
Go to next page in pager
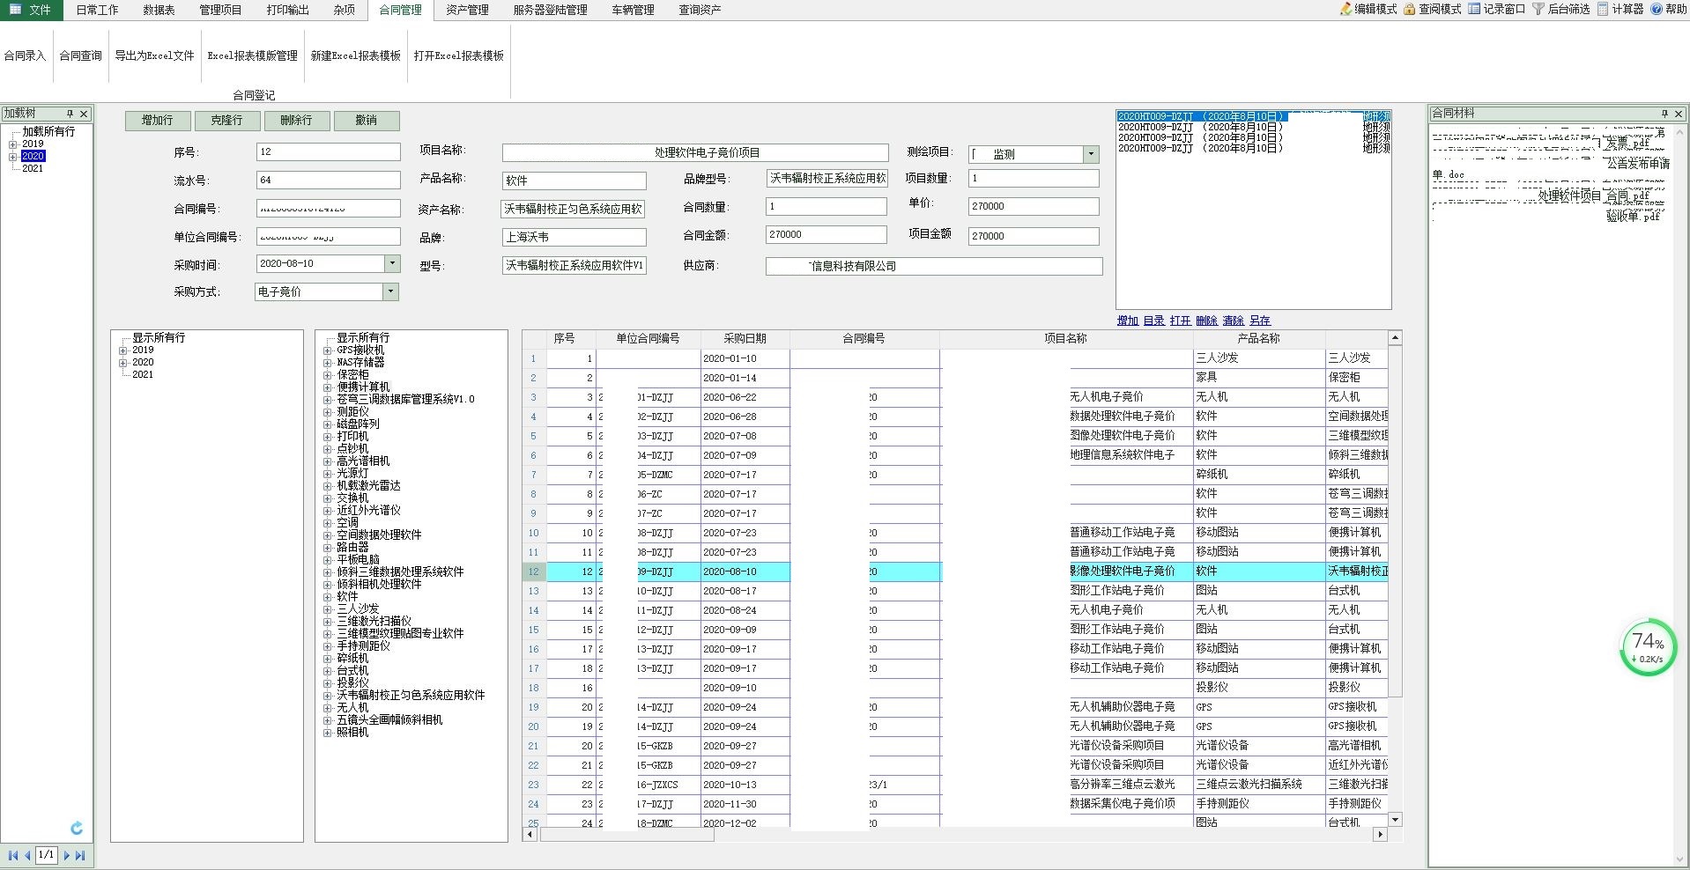coord(66,855)
